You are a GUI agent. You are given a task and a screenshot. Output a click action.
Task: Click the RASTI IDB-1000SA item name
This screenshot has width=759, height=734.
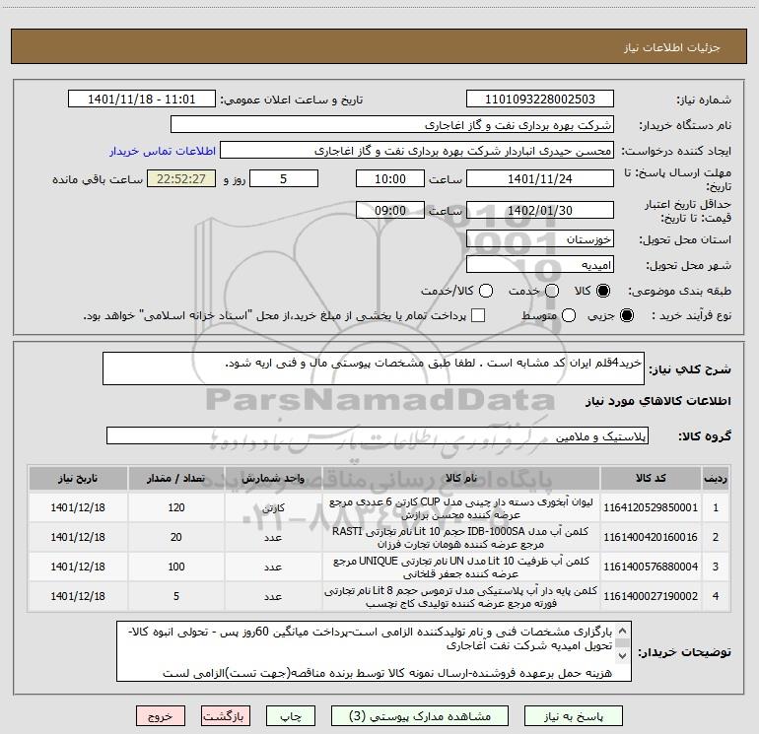[461, 538]
